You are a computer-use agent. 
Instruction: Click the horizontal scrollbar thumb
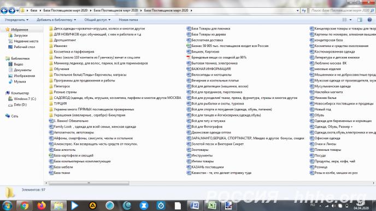click(x=89, y=183)
